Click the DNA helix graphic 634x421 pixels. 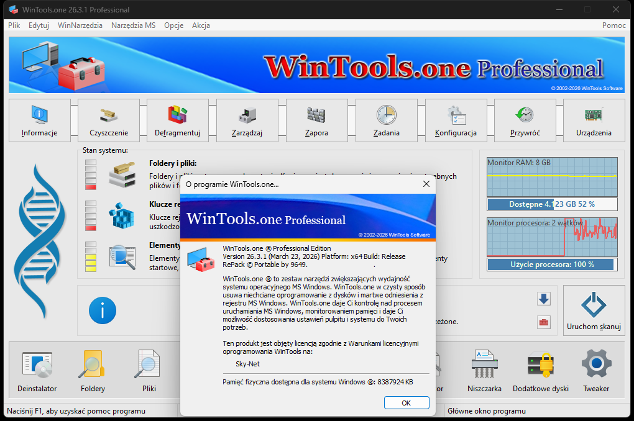point(40,241)
